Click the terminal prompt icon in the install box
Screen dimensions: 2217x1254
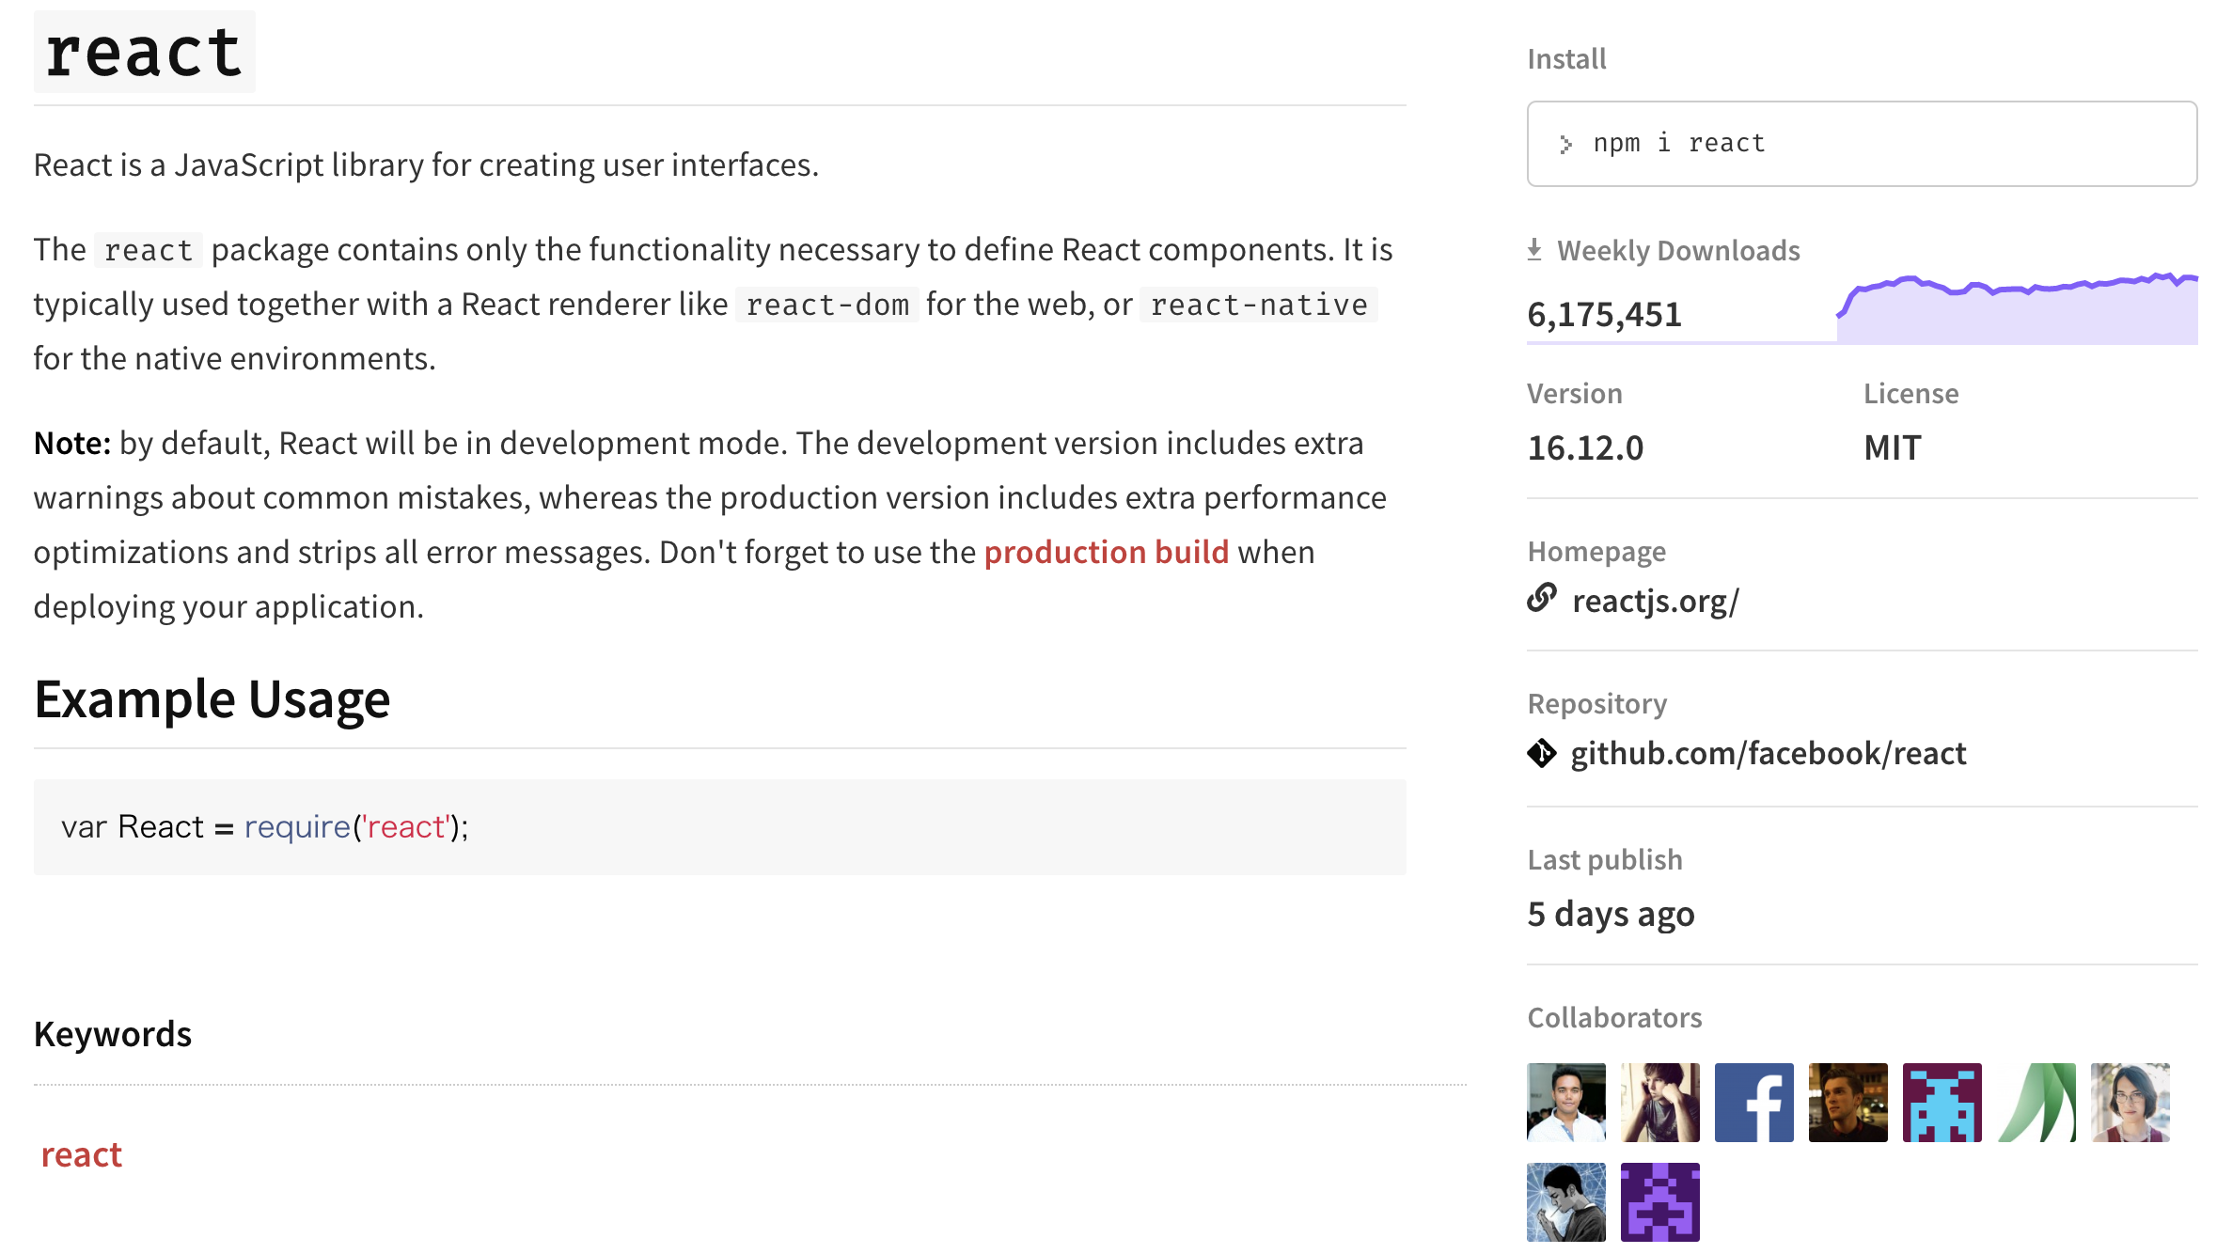click(1564, 143)
